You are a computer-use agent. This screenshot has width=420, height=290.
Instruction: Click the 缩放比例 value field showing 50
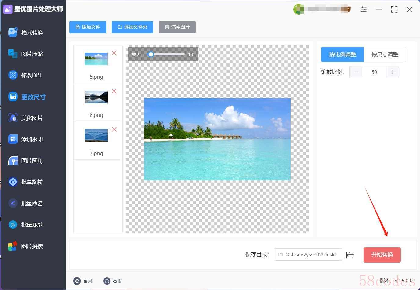[374, 72]
